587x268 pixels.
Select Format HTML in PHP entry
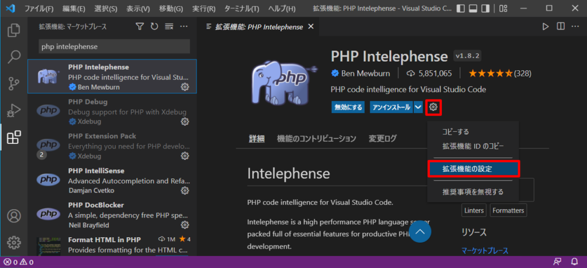tap(112, 244)
